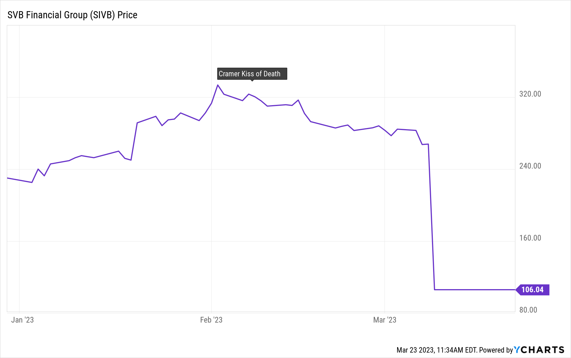Click the Jan '23 x-axis label
This screenshot has width=571, height=358.
click(22, 320)
